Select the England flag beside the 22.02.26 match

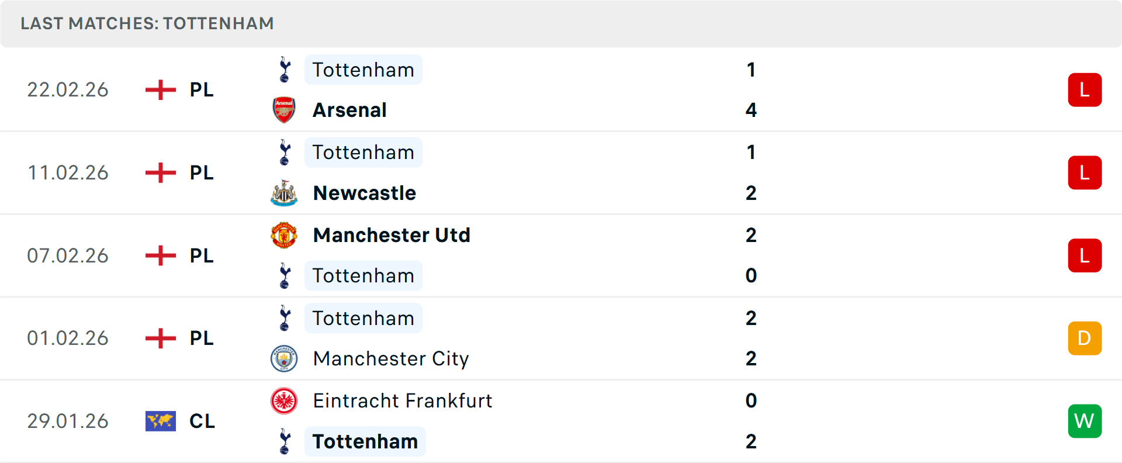click(160, 89)
